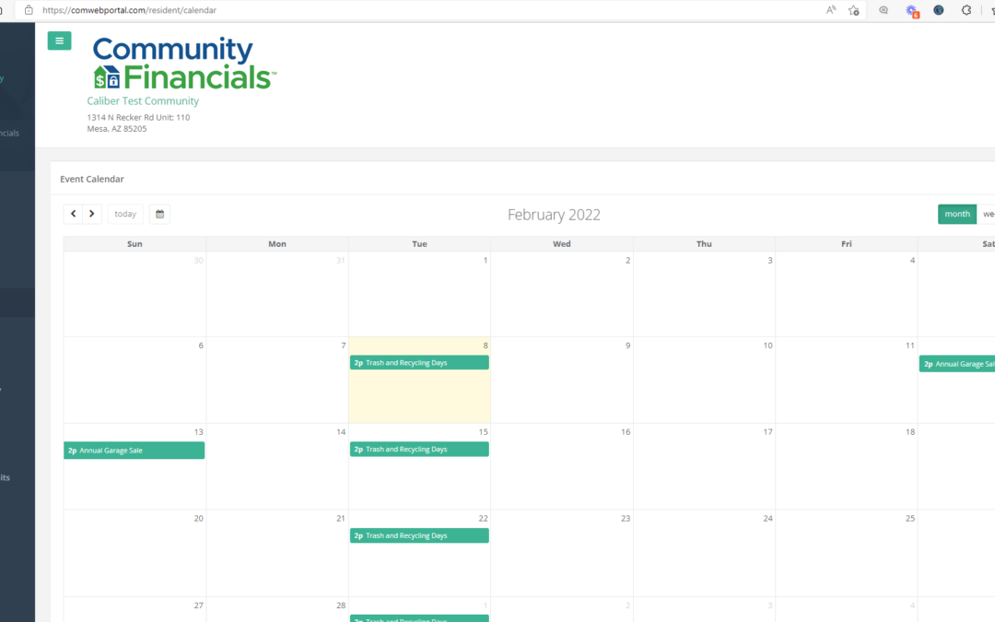This screenshot has width=995, height=622.
Task: Open the browser extensions puzzle icon
Action: 966,10
